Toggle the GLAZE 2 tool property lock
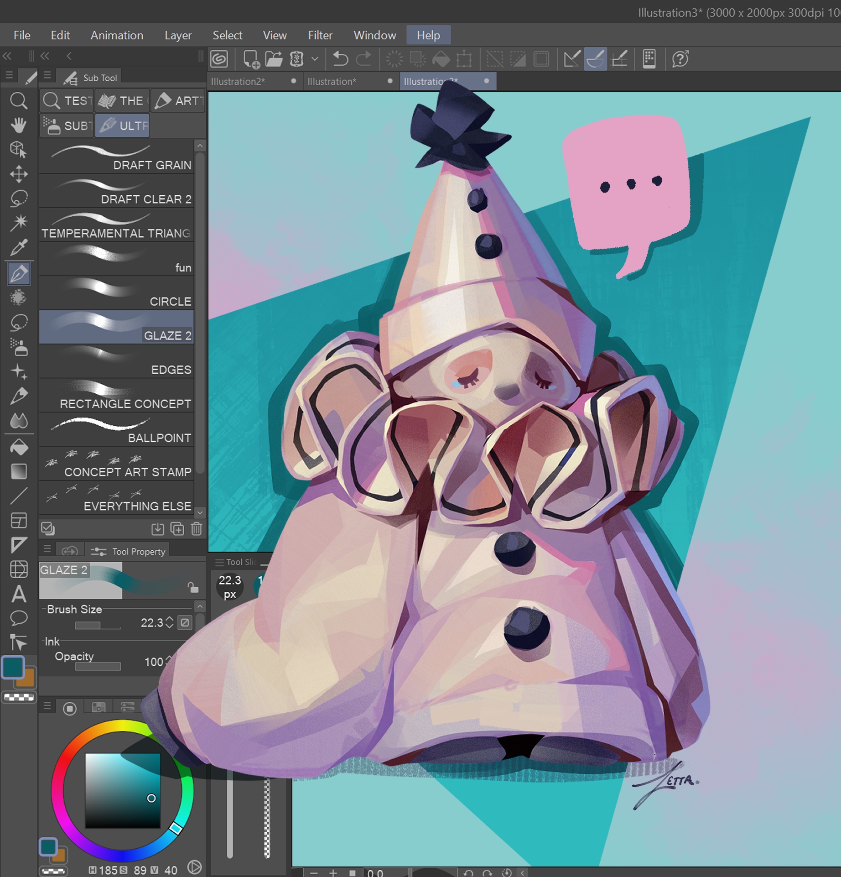 [193, 587]
